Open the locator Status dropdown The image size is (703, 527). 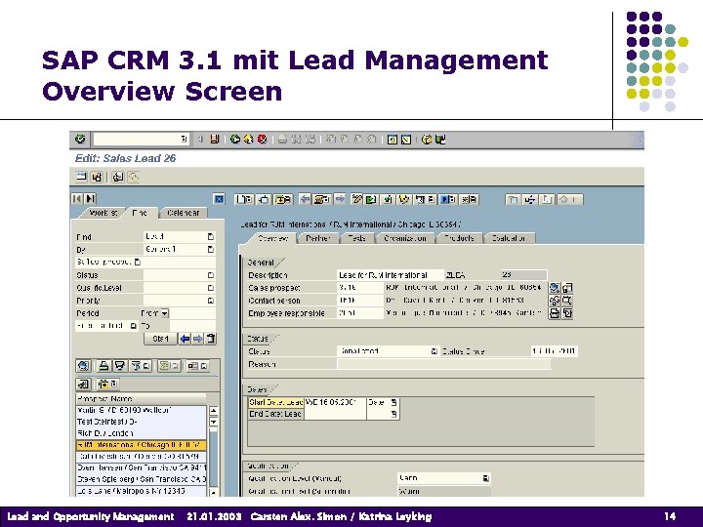(211, 275)
